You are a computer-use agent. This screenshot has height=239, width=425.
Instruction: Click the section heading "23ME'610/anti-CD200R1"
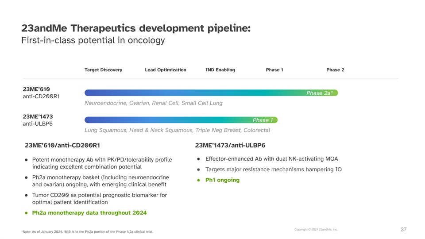point(62,145)
